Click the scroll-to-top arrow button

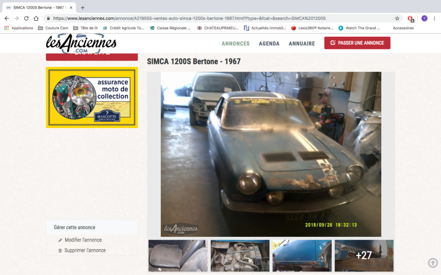(x=433, y=263)
